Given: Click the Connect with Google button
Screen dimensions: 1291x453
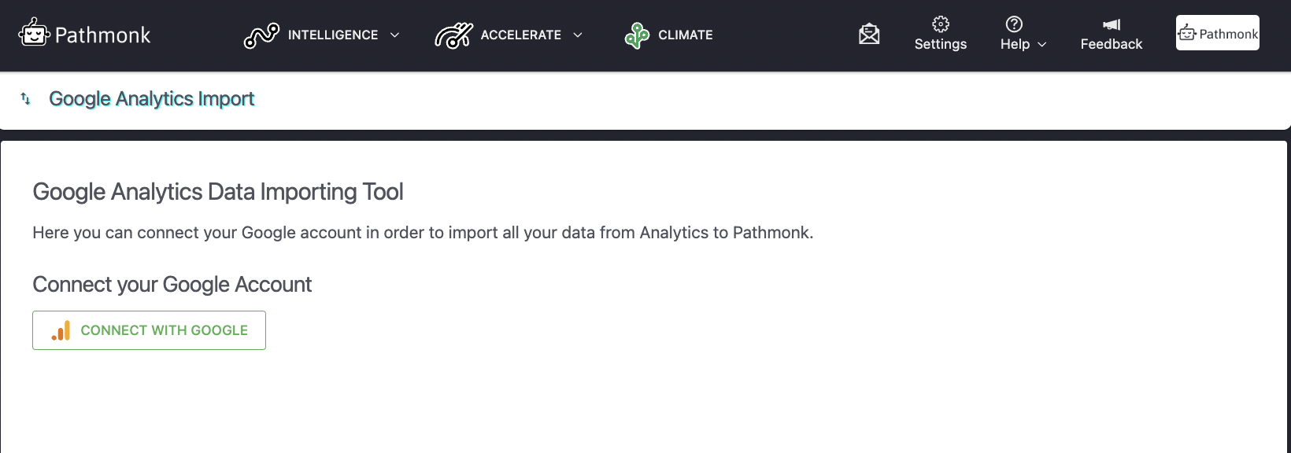Looking at the screenshot, I should tap(149, 330).
